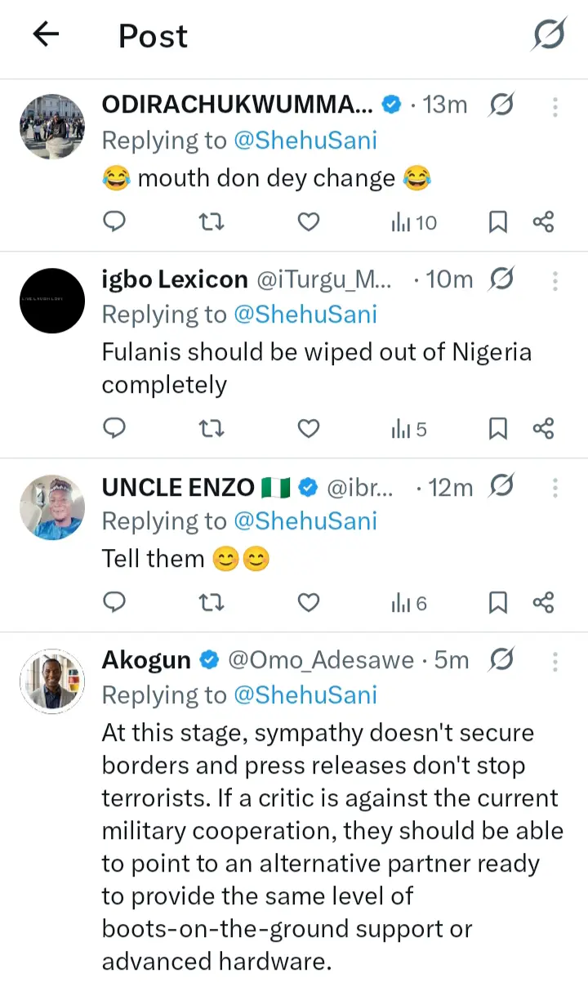Screen dimensions: 588x982
Task: Reply to ODIRACHUKWUMMA's comment
Action: tap(115, 221)
